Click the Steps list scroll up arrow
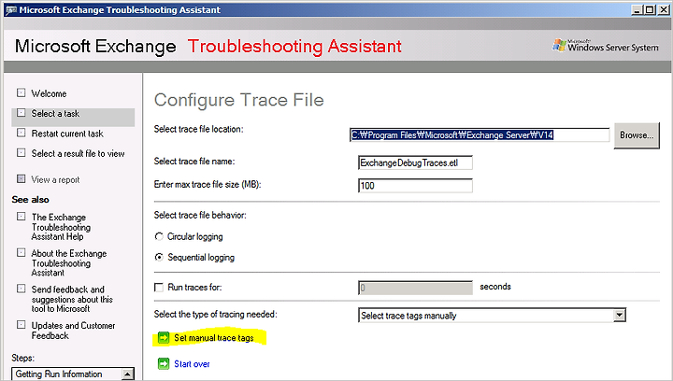The width and height of the screenshot is (673, 381). click(x=127, y=374)
